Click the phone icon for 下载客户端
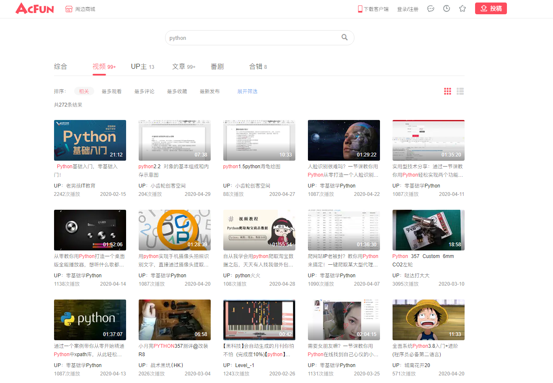This screenshot has width=553, height=383. pyautogui.click(x=360, y=9)
